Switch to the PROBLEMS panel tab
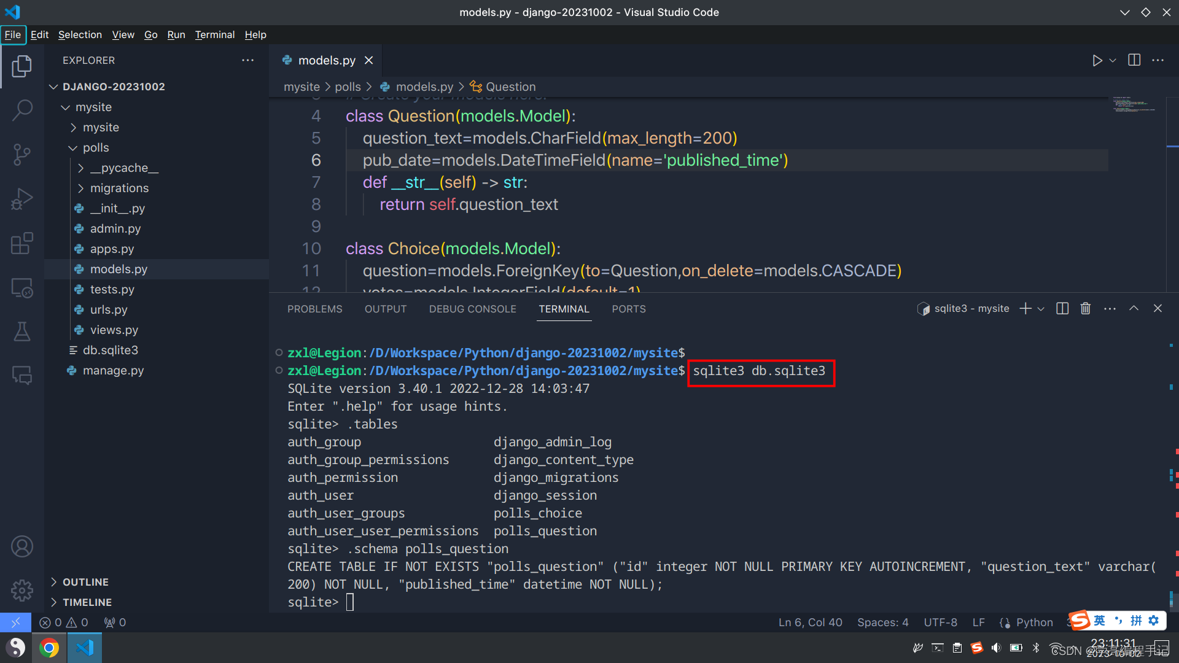Image resolution: width=1179 pixels, height=663 pixels. point(315,309)
